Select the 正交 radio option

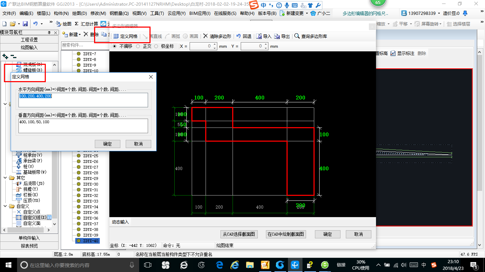pos(138,46)
